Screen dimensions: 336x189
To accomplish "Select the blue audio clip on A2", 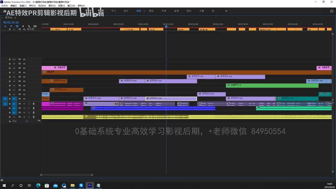I will tap(153, 108).
